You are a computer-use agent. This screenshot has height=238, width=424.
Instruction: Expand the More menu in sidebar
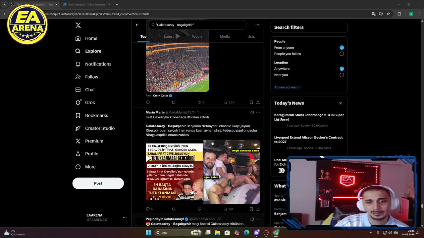pyautogui.click(x=85, y=167)
